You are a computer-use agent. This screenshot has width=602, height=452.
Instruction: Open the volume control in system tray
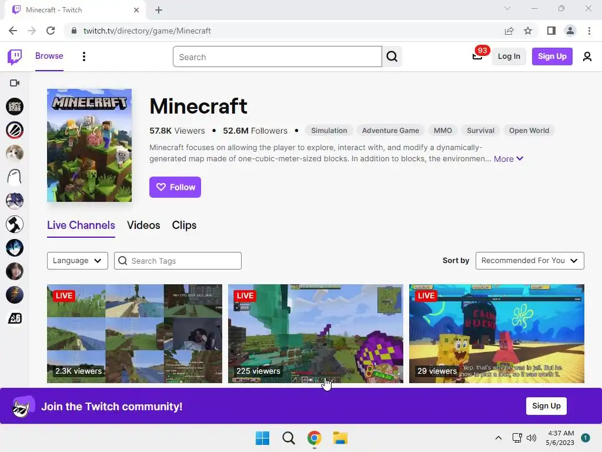click(x=531, y=438)
